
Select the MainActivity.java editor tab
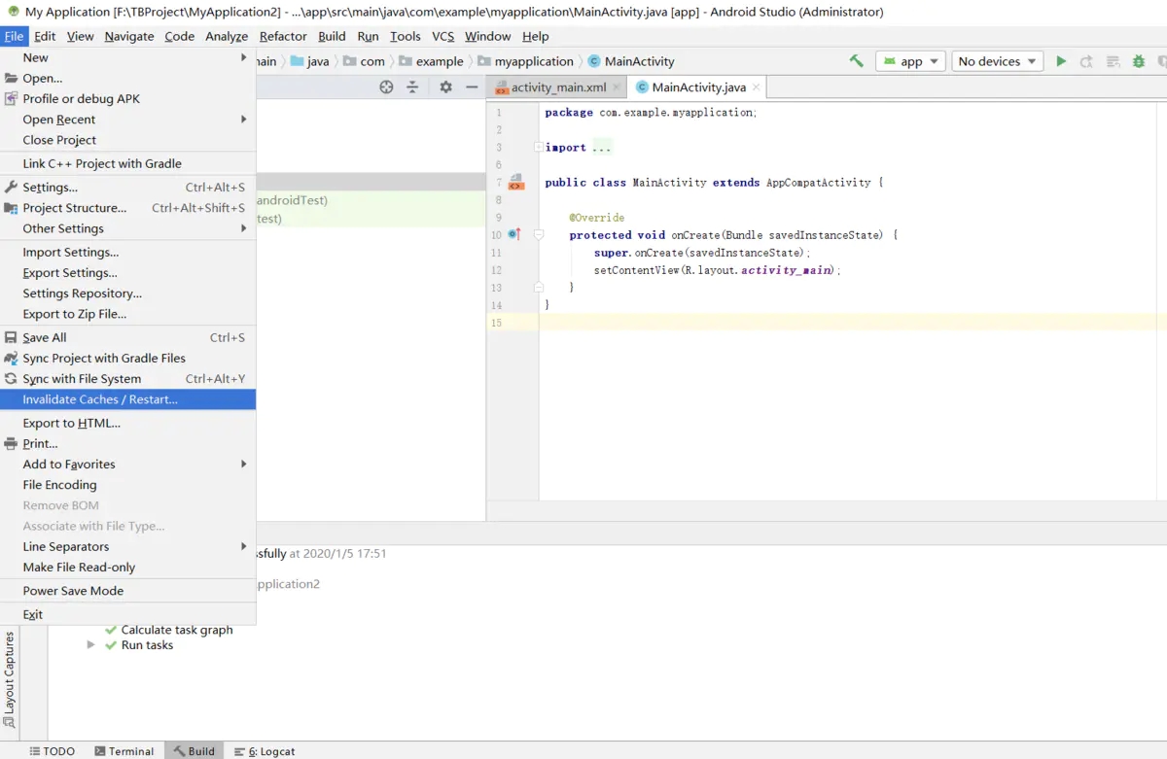click(x=696, y=86)
